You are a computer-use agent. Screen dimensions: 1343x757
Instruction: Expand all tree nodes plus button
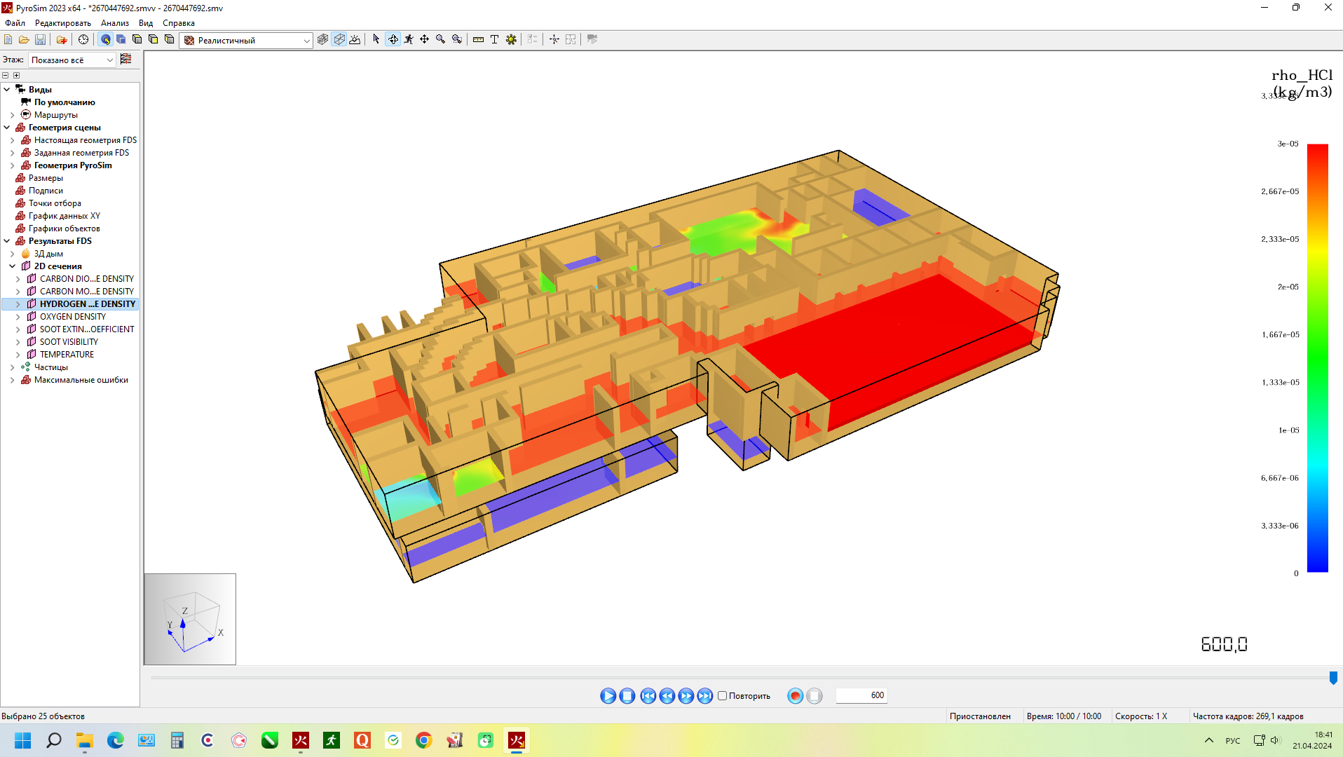click(x=17, y=76)
